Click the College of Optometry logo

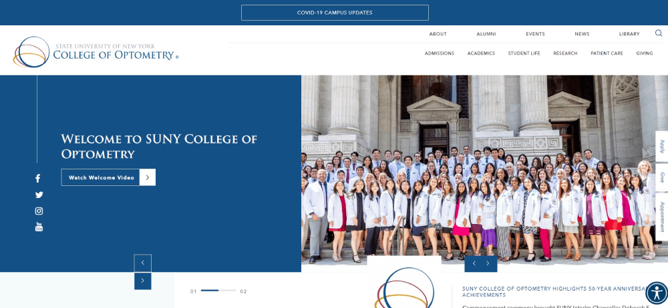[96, 52]
